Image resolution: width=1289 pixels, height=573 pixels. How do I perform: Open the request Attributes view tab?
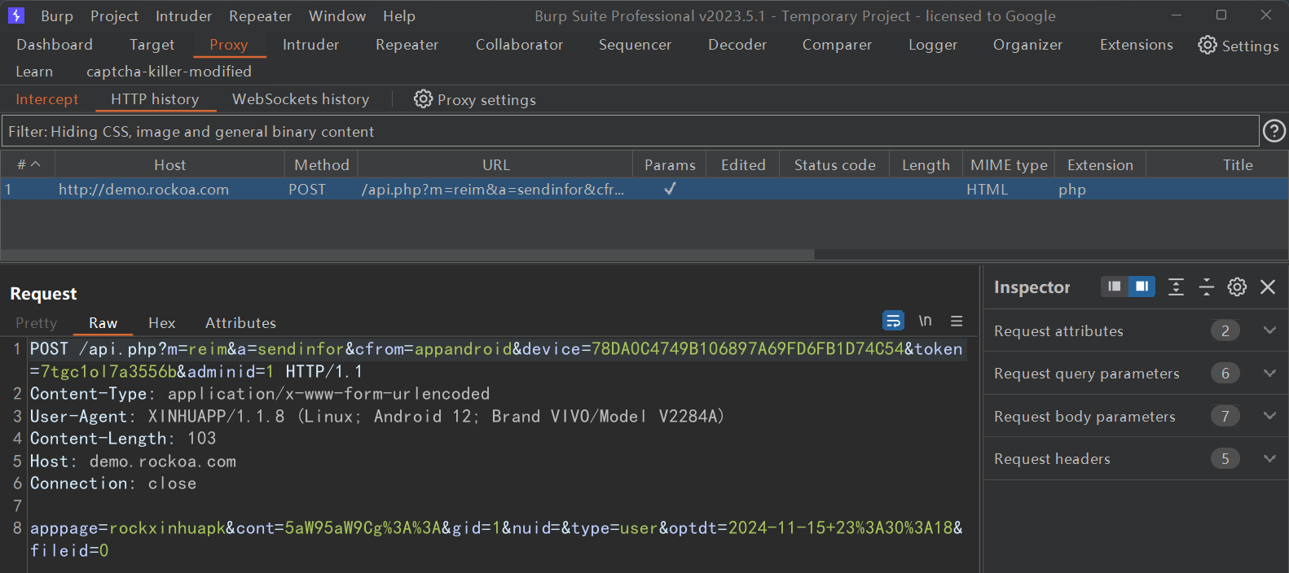click(240, 323)
